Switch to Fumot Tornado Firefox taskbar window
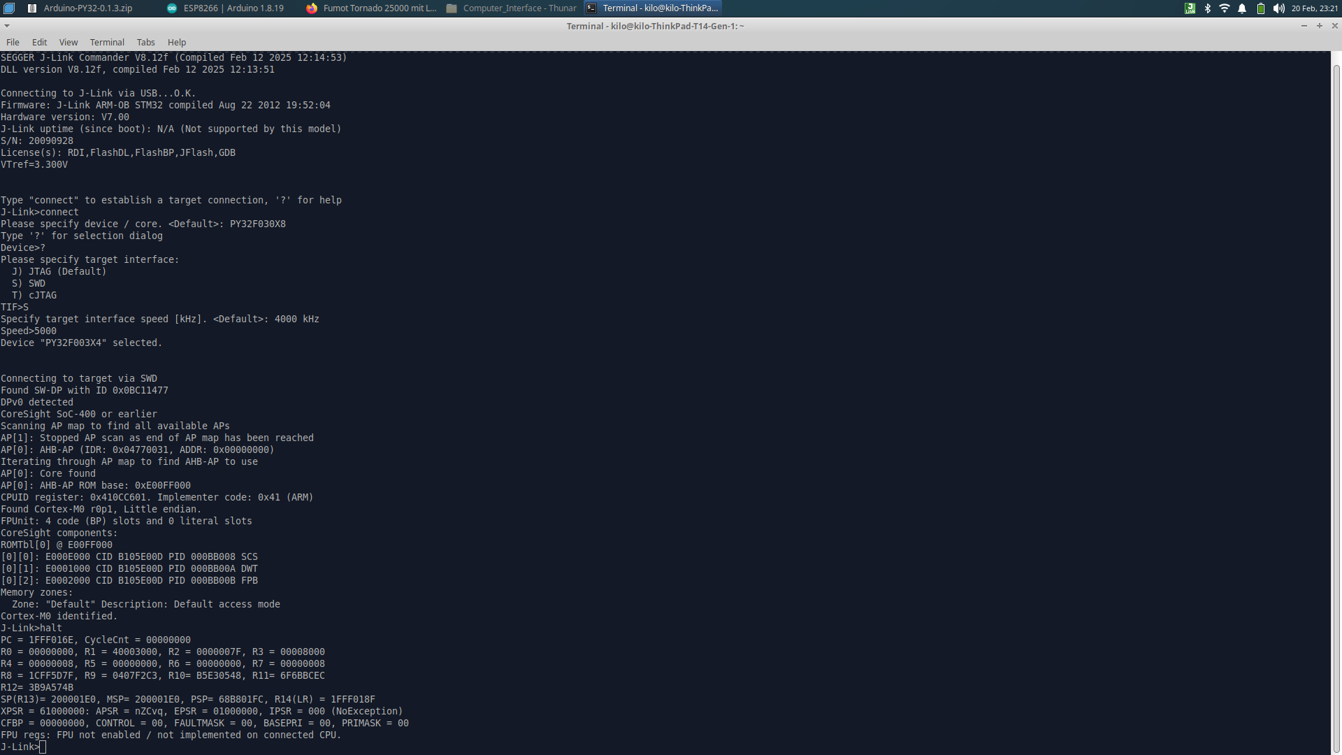 [371, 8]
